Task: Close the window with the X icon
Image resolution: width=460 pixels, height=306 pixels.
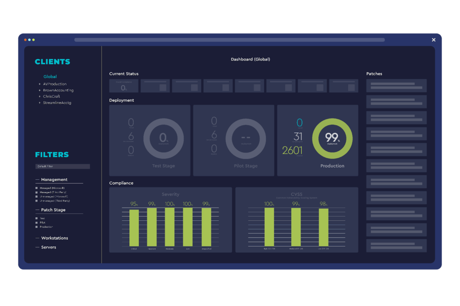Action: 433,40
